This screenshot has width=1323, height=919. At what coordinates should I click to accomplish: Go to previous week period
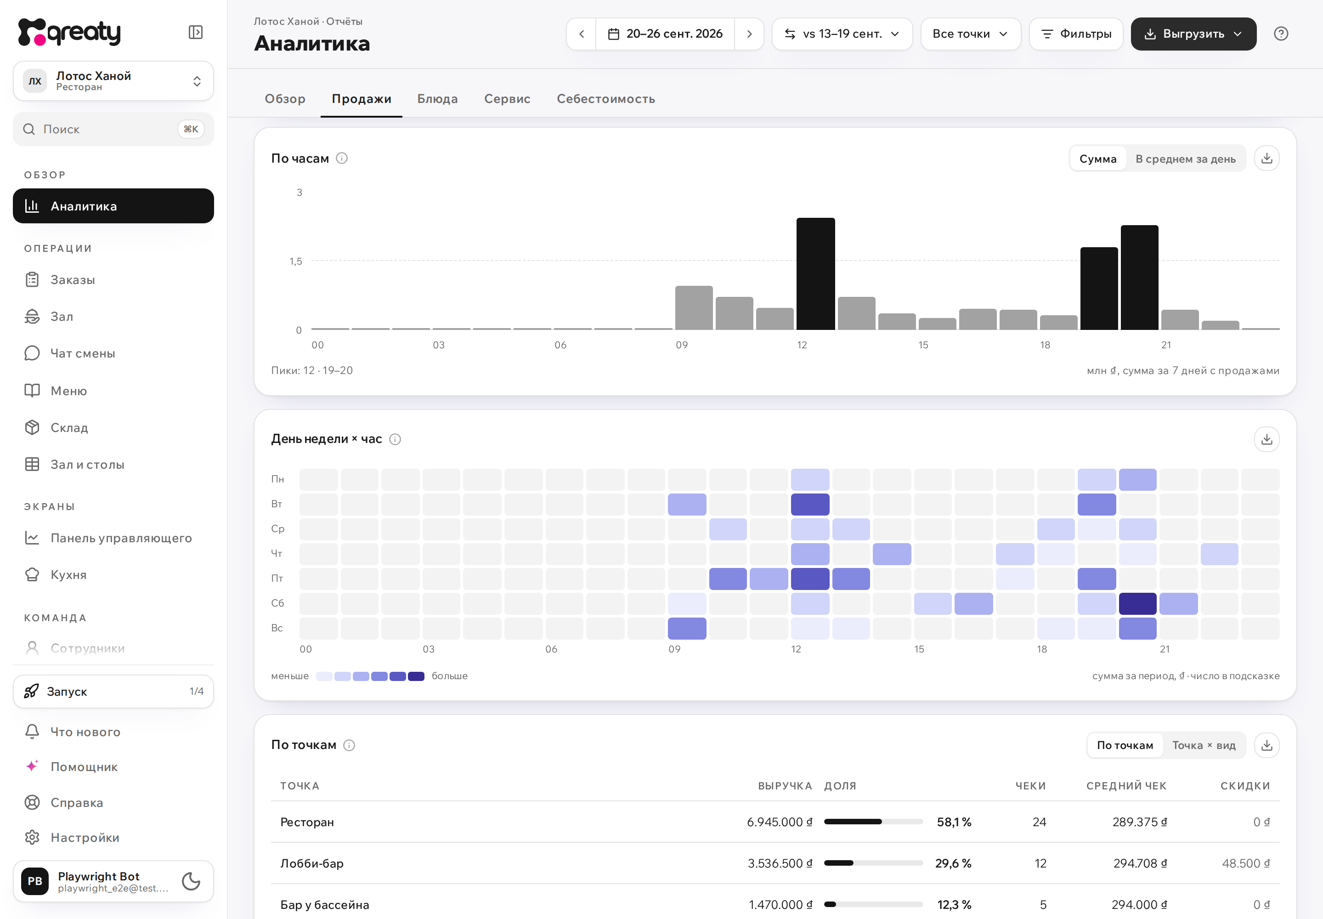[x=582, y=34]
